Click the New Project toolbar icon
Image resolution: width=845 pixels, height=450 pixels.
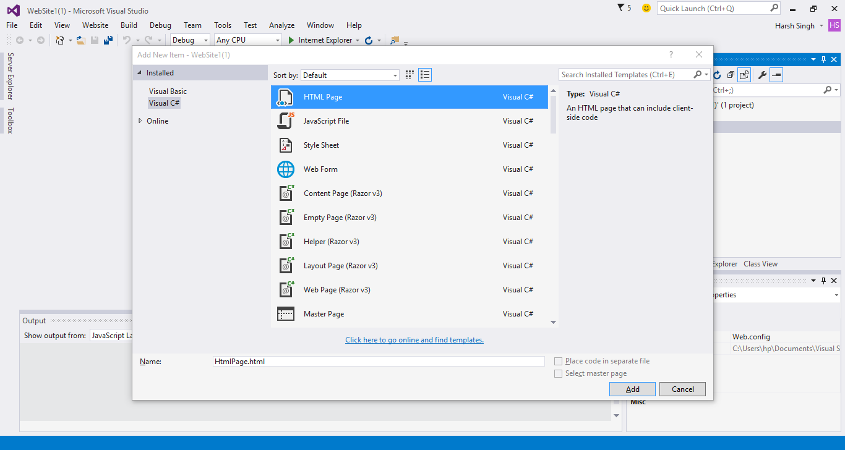[x=60, y=40]
